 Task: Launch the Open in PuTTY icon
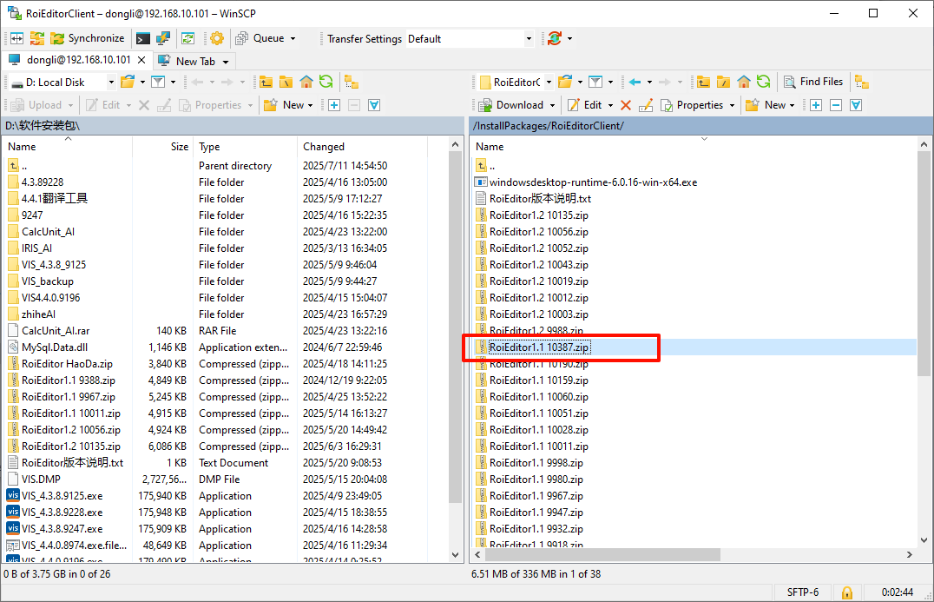(162, 39)
